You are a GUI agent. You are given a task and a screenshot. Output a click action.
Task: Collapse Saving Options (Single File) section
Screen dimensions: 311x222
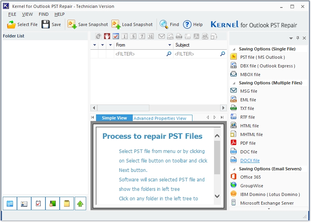pyautogui.click(x=234, y=49)
